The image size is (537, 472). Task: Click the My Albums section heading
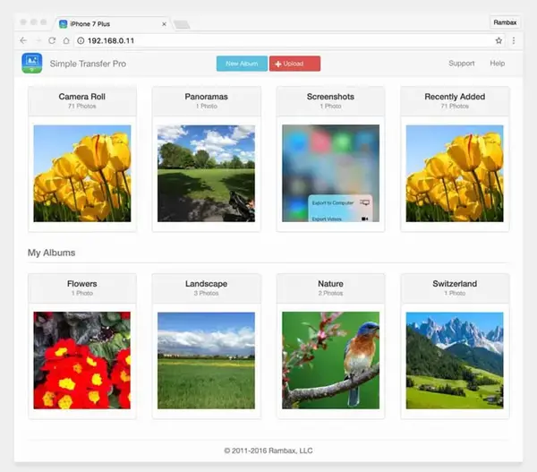[x=51, y=253]
